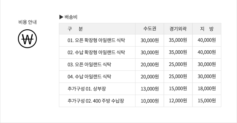This screenshot has height=123, width=237.
Task: Select the 비용 안내 label
Action: point(28,22)
